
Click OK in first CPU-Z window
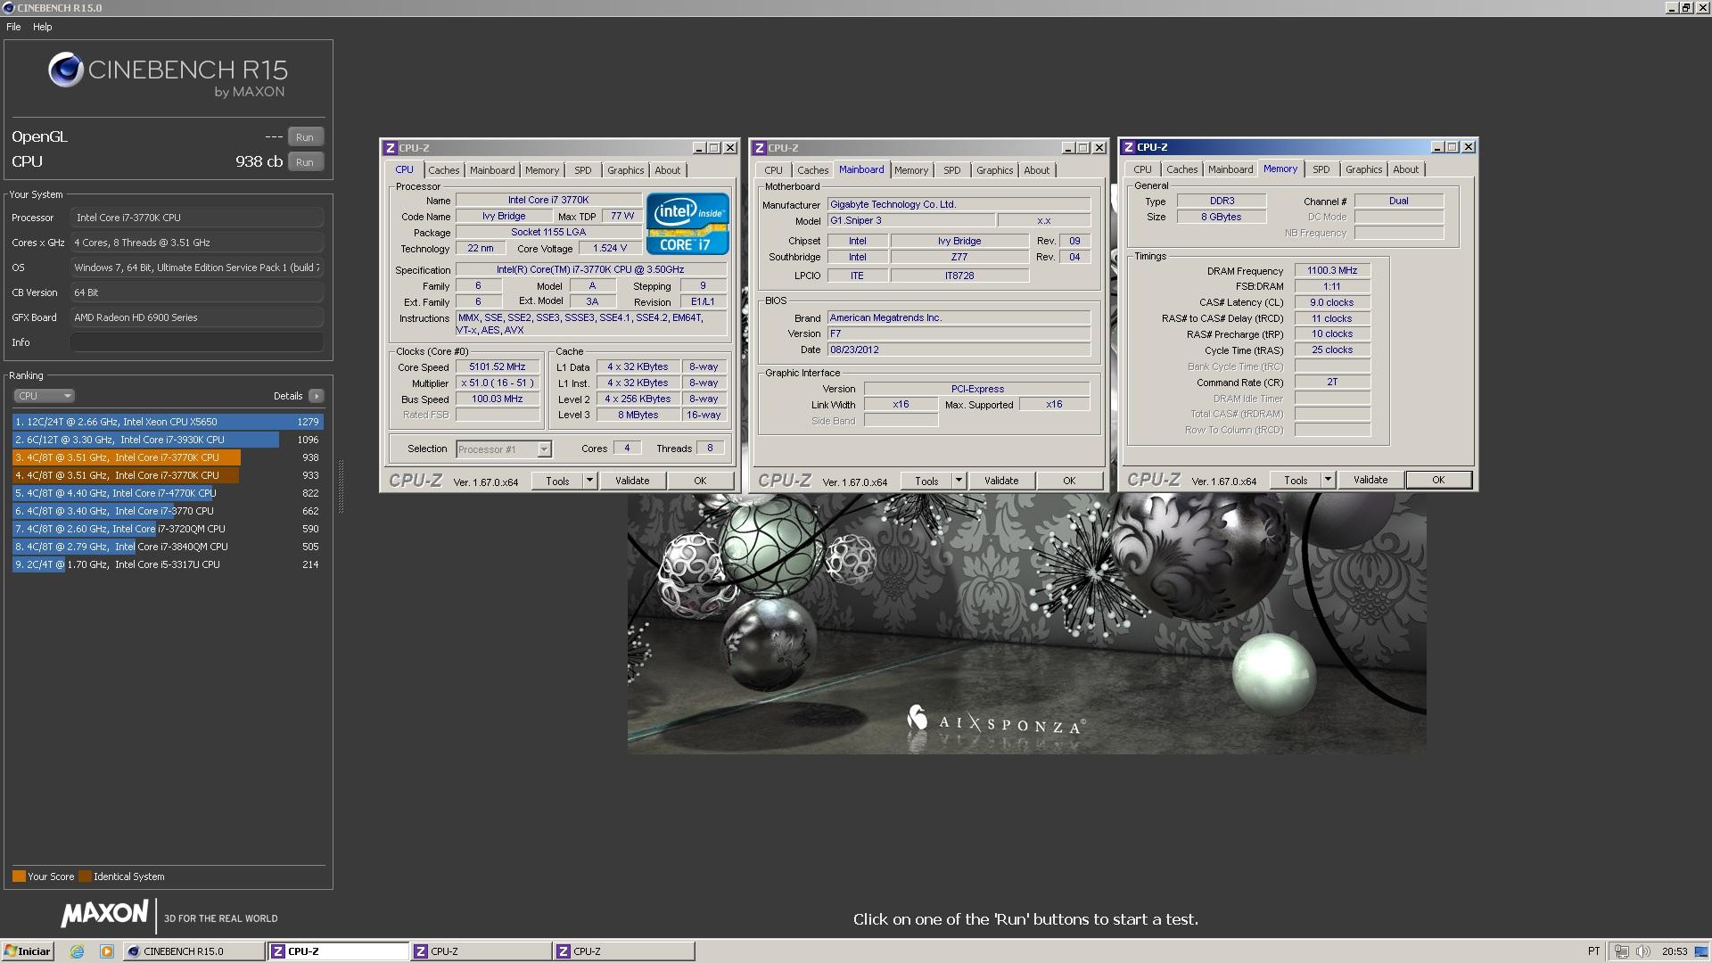[700, 481]
